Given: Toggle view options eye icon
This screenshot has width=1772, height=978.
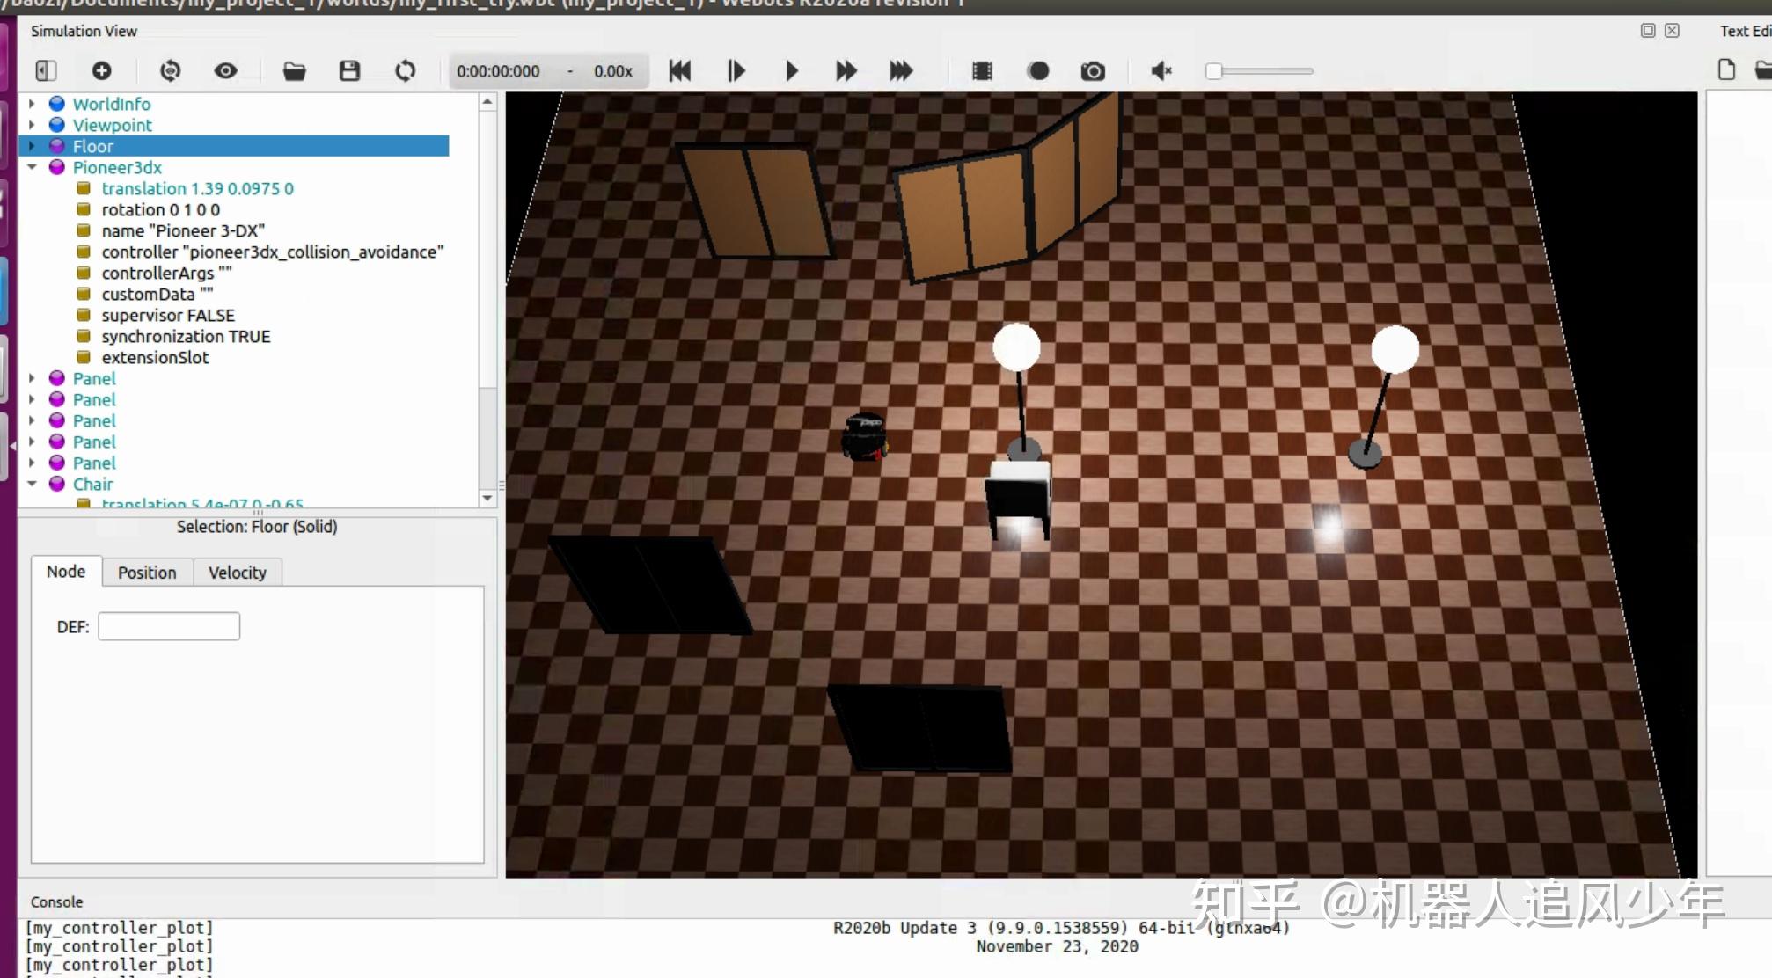Looking at the screenshot, I should click(226, 70).
